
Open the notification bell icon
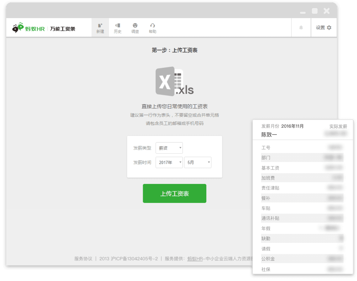(x=301, y=27)
